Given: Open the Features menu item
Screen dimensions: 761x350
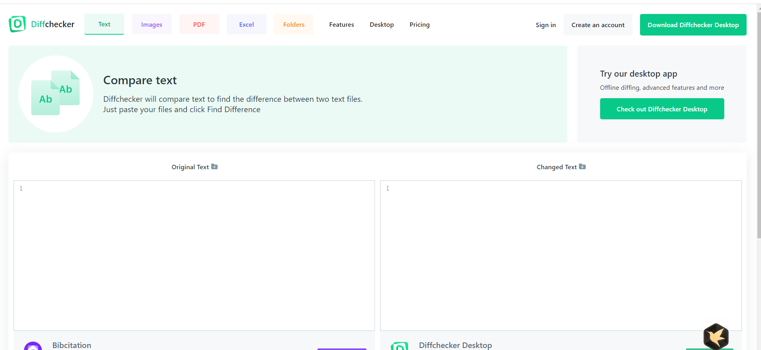Looking at the screenshot, I should [x=341, y=25].
